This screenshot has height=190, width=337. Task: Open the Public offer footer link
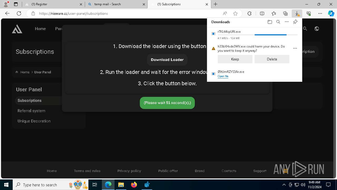(168, 171)
